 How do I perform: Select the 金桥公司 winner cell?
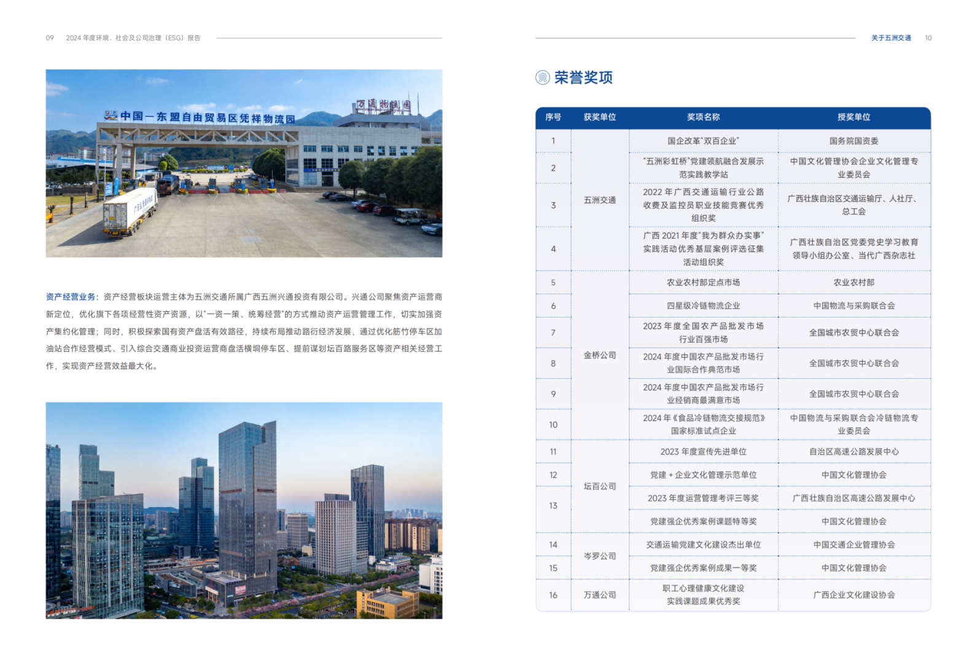click(600, 355)
